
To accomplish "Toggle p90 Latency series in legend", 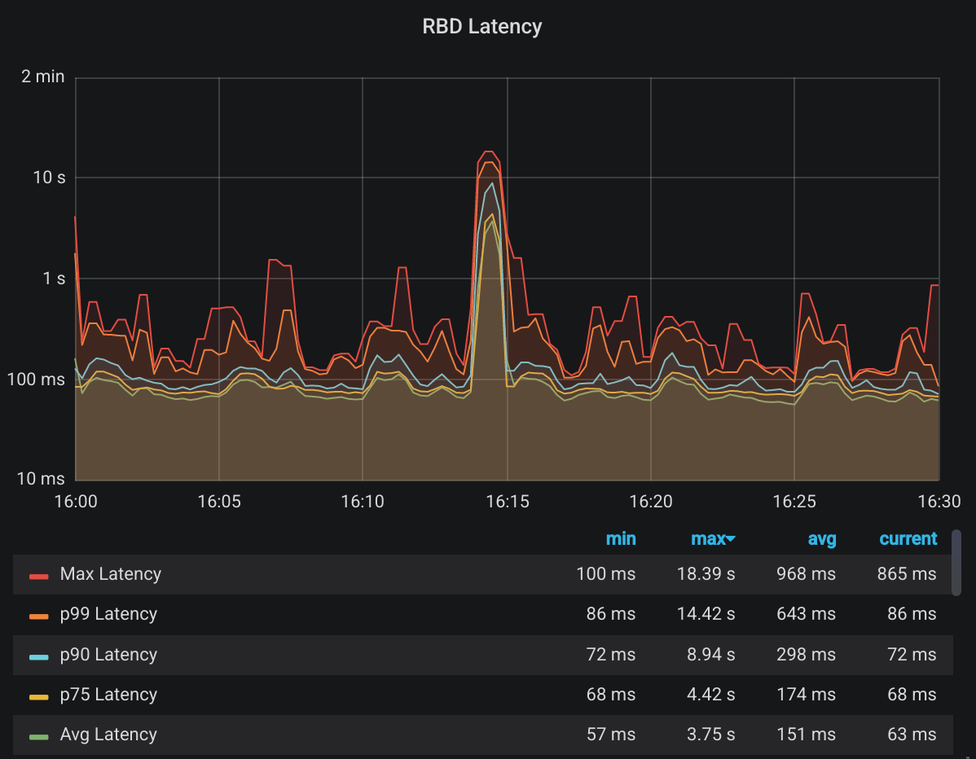I will pyautogui.click(x=108, y=655).
